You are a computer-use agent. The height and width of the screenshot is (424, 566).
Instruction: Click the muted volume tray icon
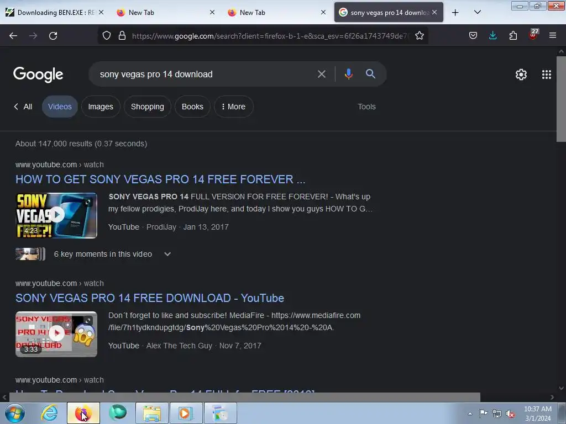[510, 414]
